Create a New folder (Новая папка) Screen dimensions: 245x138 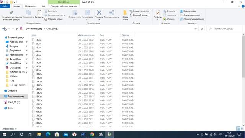pos(125,15)
